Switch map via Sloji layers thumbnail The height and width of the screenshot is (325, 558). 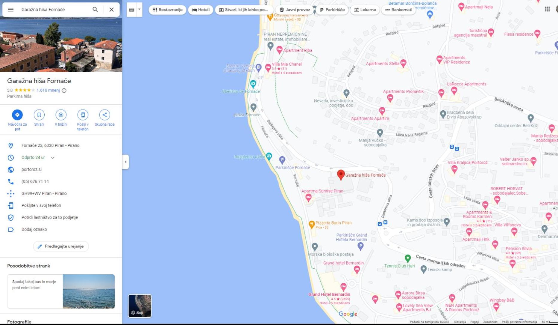coord(140,306)
